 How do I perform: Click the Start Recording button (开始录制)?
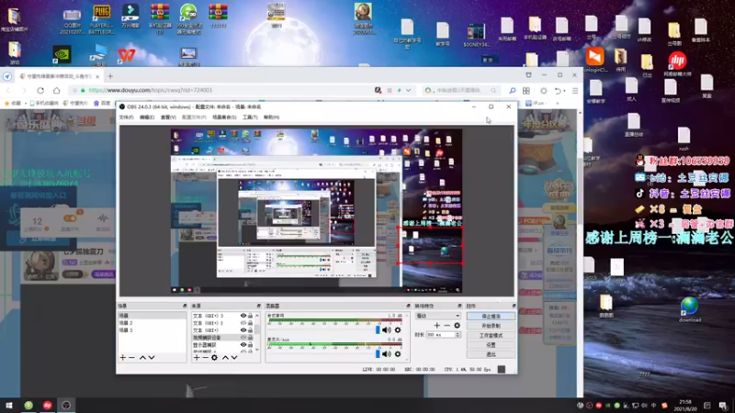click(491, 326)
